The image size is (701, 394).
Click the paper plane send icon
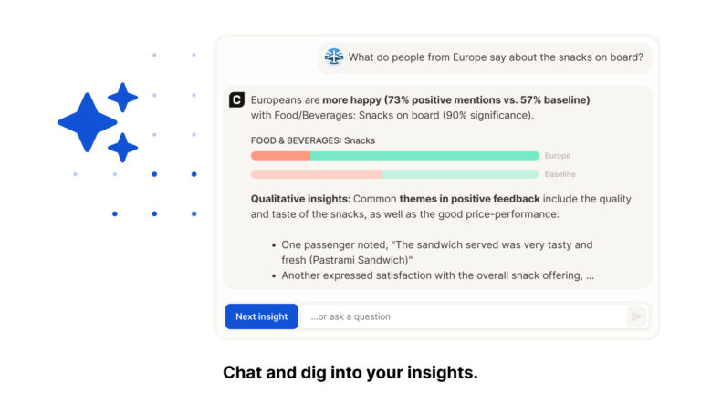(636, 316)
